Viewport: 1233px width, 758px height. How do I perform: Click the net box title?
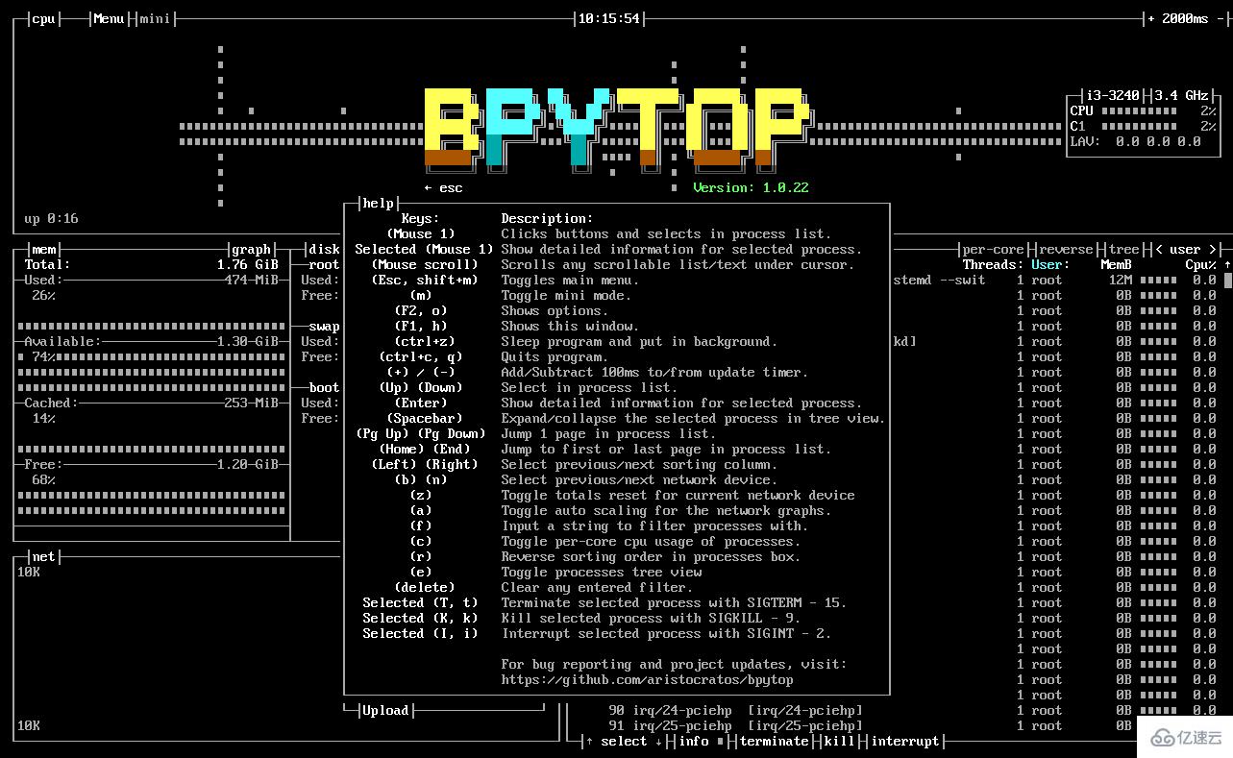tap(43, 556)
